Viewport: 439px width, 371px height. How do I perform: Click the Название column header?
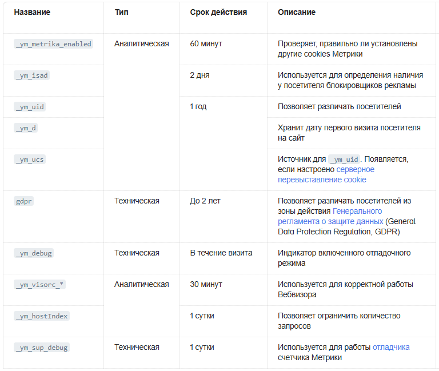pyautogui.click(x=32, y=12)
